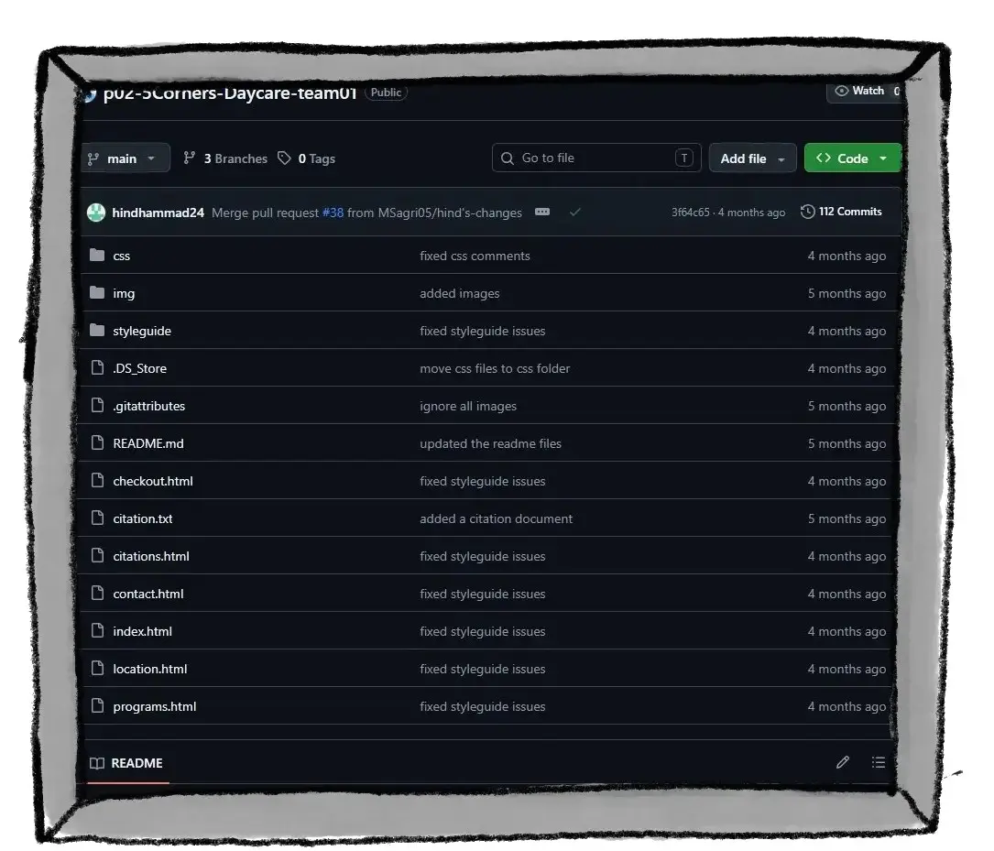Image resolution: width=994 pixels, height=851 pixels.
Task: Open commit hash 3f64c65
Action: [x=691, y=213]
